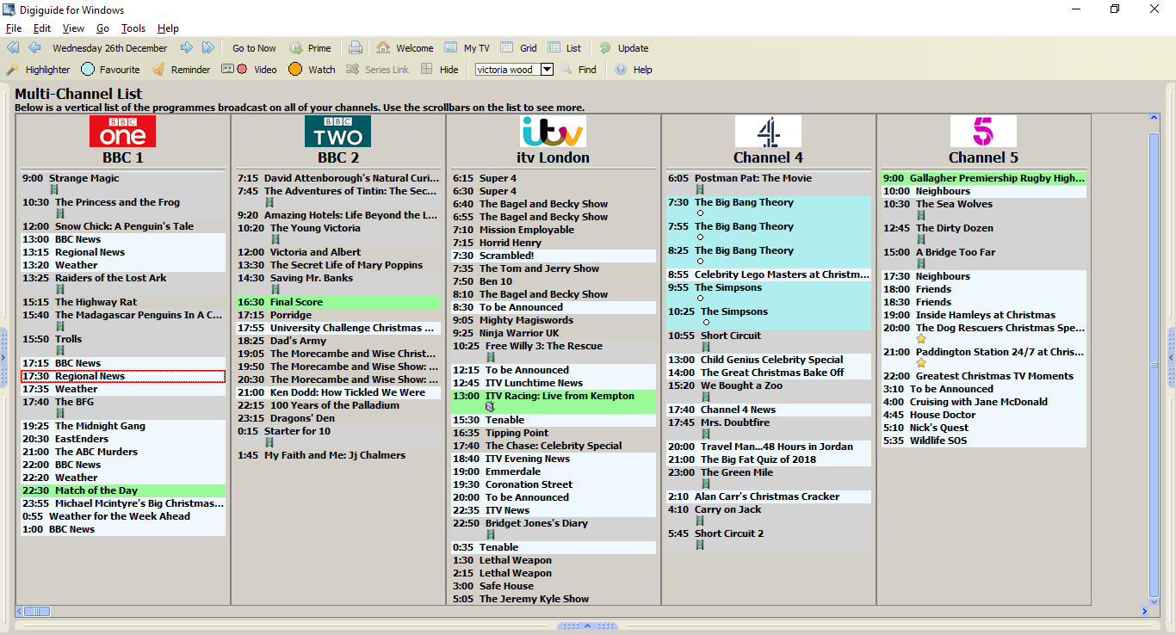Image resolution: width=1176 pixels, height=635 pixels.
Task: Expand the right side panel handle
Action: [x=1172, y=356]
